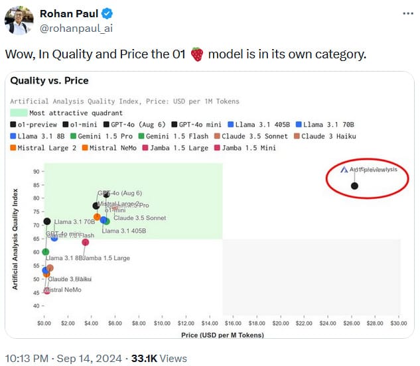Click the Artificial Analysis logo in the chart
Screen dimensions: 420x366
[344, 170]
